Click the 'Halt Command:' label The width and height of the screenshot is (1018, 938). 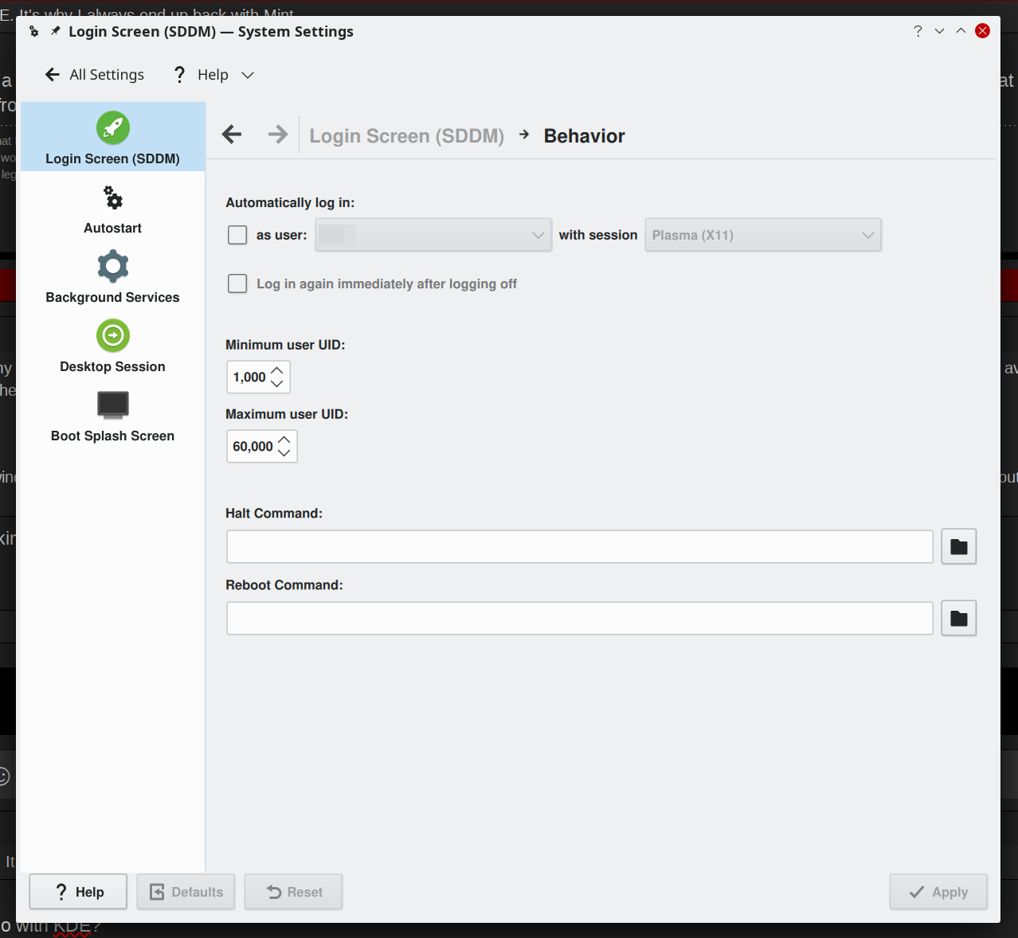coord(274,513)
